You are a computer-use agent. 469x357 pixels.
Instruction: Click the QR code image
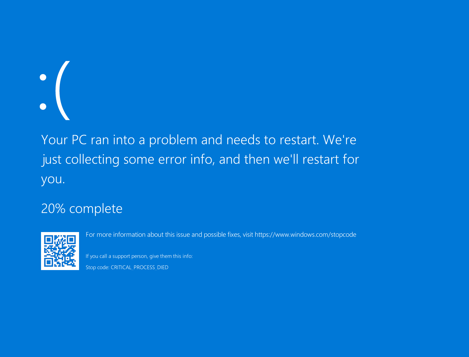pos(60,251)
